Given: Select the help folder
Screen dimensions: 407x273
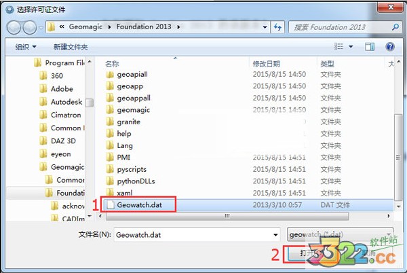Looking at the screenshot, I should (x=124, y=134).
